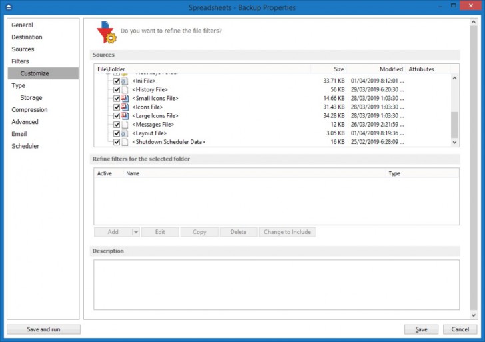This screenshot has width=485, height=342.
Task: Select the <Large Icons File> entry
Action: point(155,116)
